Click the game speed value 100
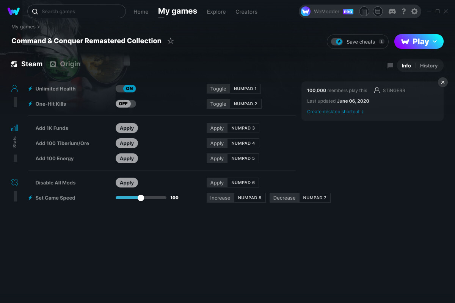The width and height of the screenshot is (455, 303). (174, 198)
